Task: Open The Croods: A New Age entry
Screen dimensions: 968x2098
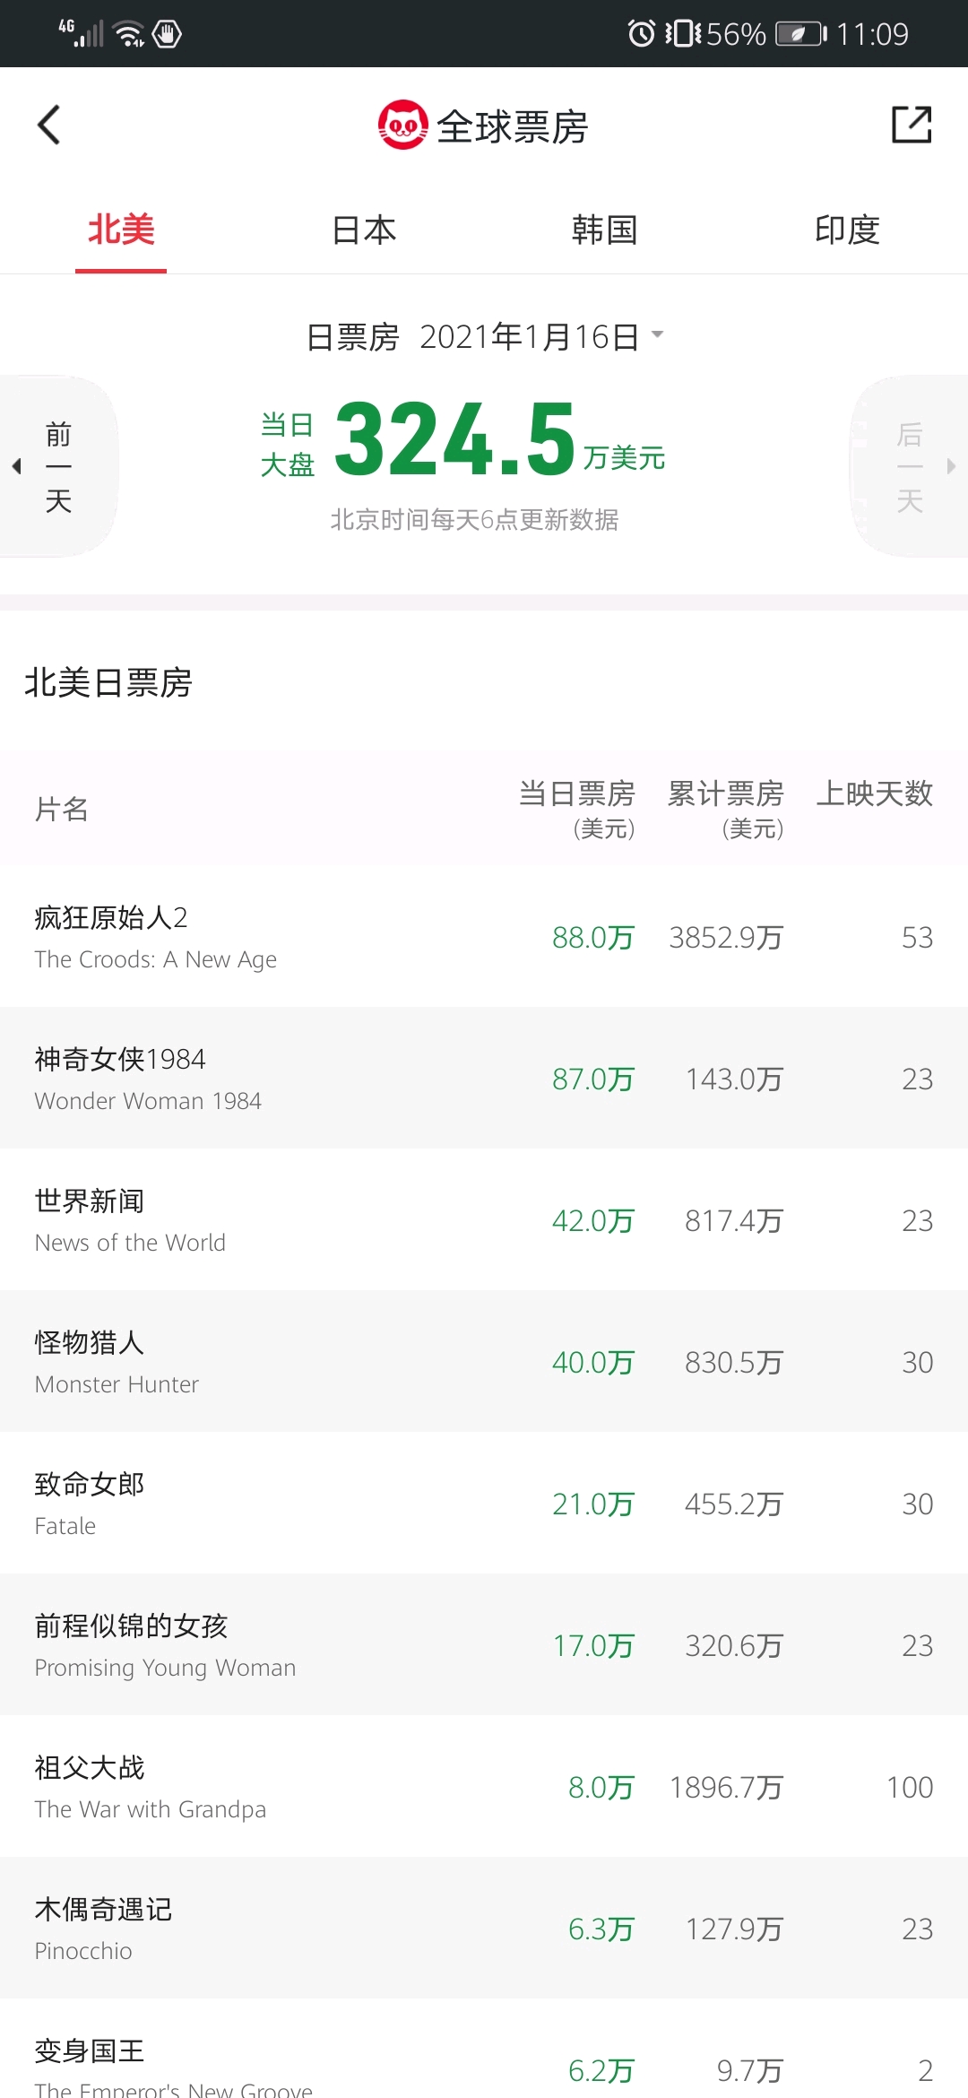Action: [484, 937]
